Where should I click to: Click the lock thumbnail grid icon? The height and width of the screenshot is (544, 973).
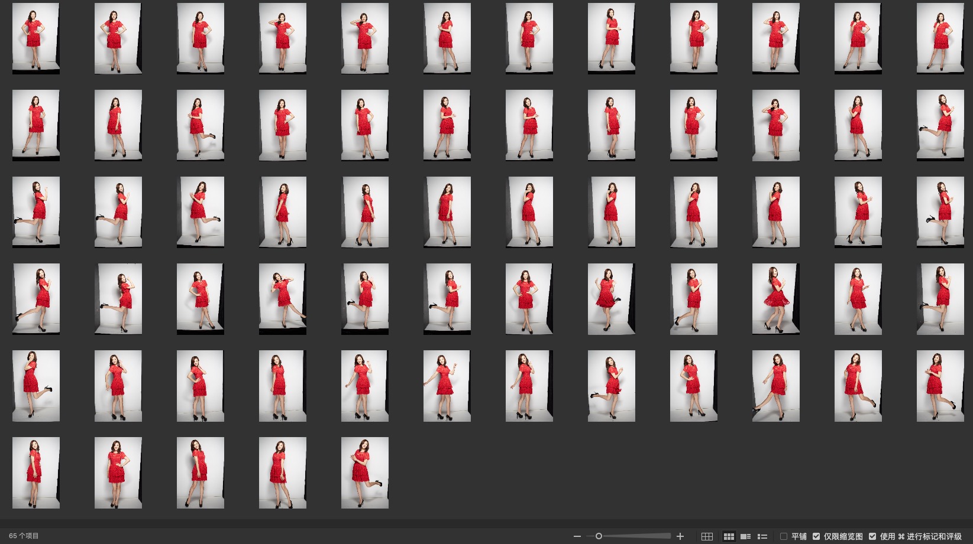(x=707, y=536)
